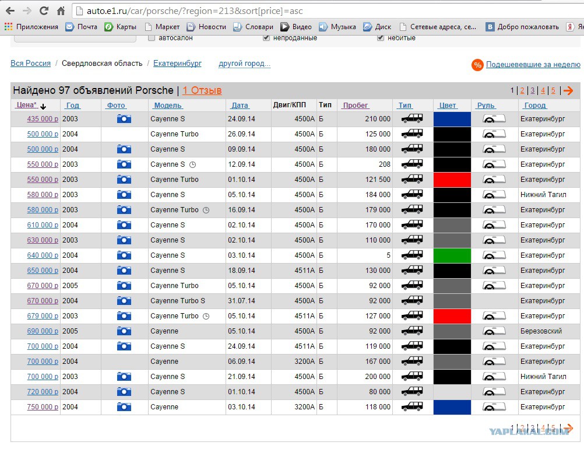Click red color swatch of 679 000 listing

(452, 316)
